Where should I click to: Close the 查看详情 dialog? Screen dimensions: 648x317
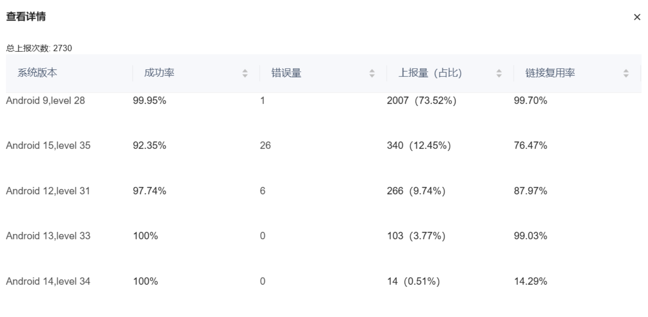[637, 17]
